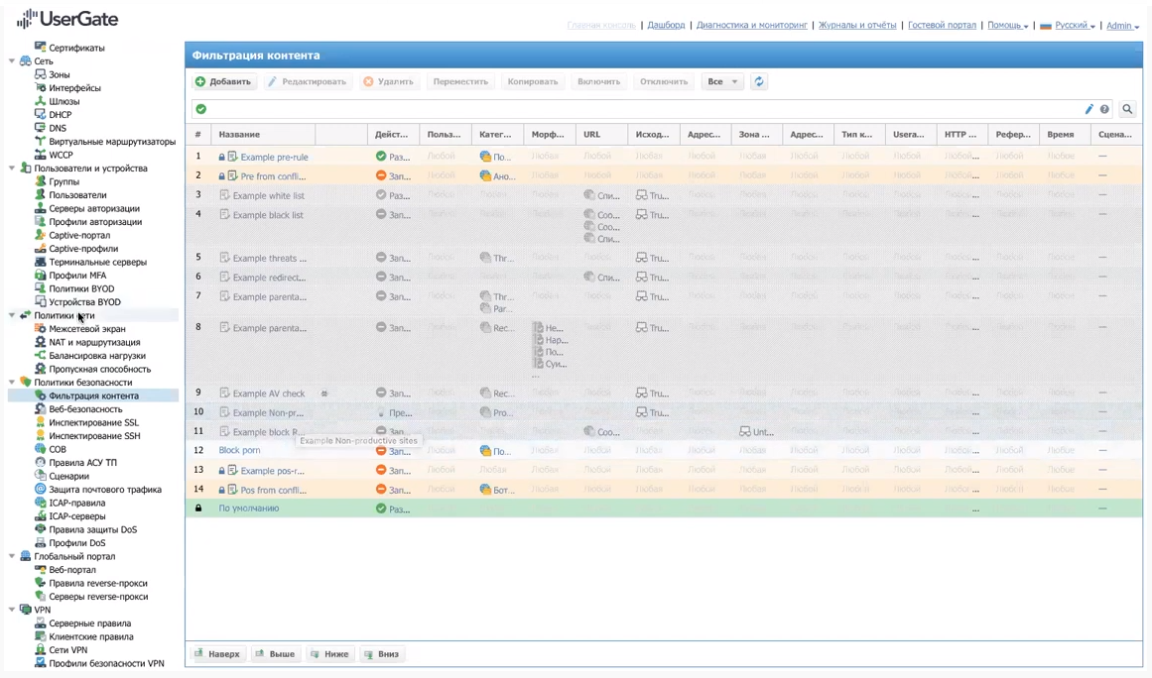Click the filter input field above the table

coord(635,110)
